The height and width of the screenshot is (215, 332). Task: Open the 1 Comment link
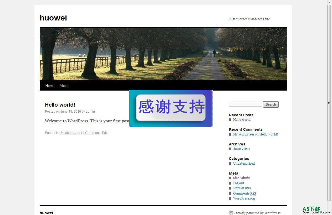point(91,133)
